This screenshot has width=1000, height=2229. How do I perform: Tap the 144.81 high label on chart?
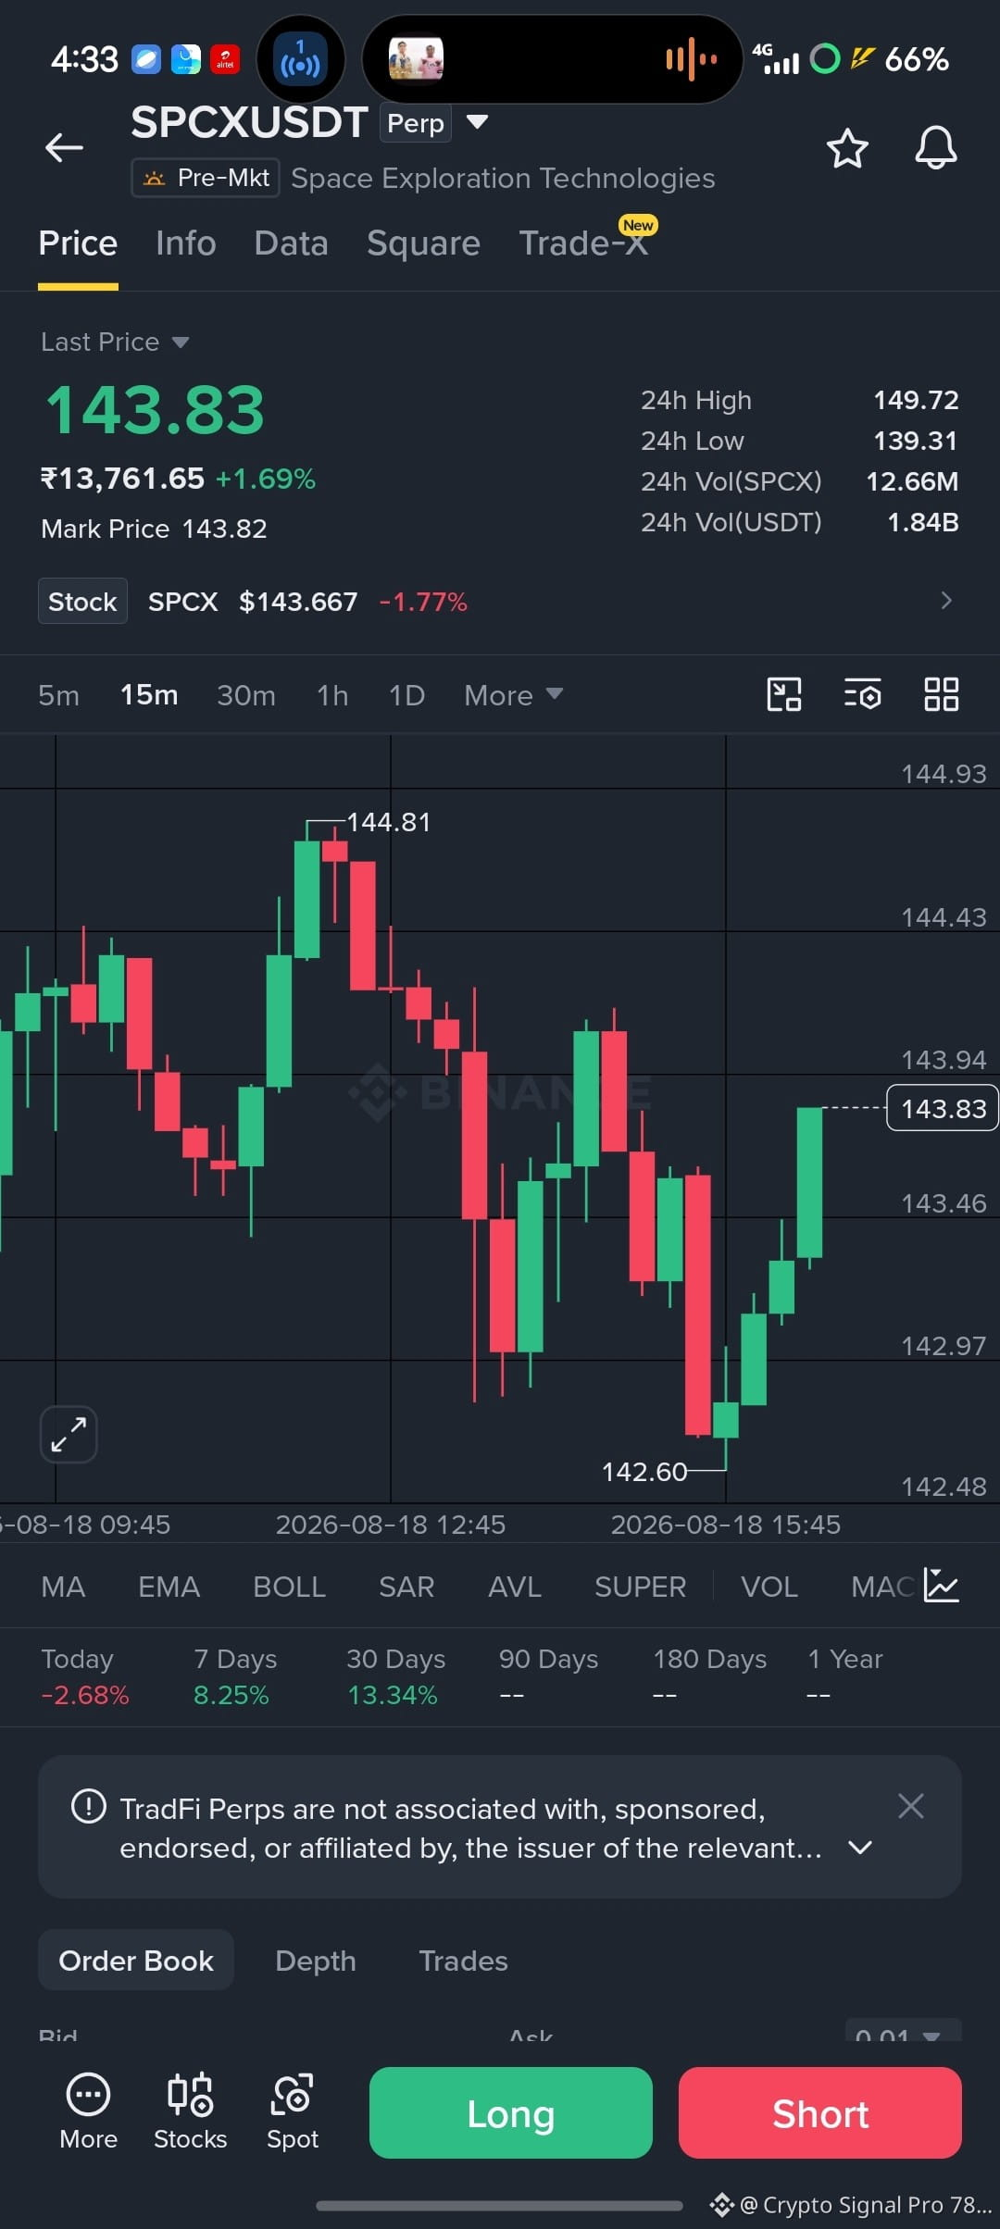[x=389, y=822]
